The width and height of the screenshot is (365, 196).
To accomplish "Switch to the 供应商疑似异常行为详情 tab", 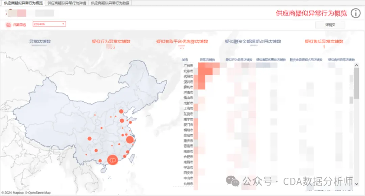I will pyautogui.click(x=67, y=3).
